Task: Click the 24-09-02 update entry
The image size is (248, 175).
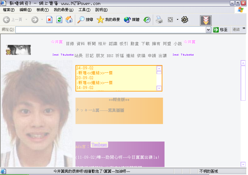Action: pos(85,68)
